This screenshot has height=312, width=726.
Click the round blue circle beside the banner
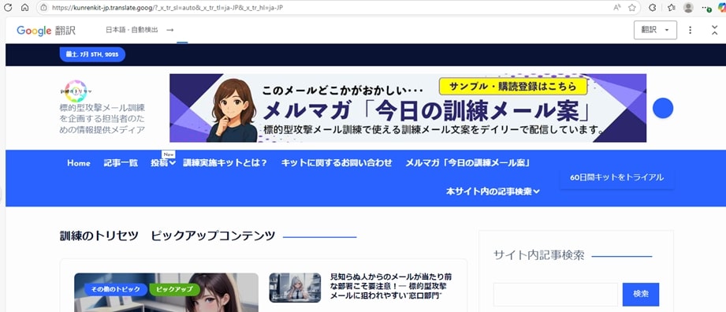(x=663, y=108)
